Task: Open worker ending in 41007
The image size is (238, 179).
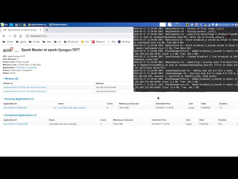Action: [25, 88]
